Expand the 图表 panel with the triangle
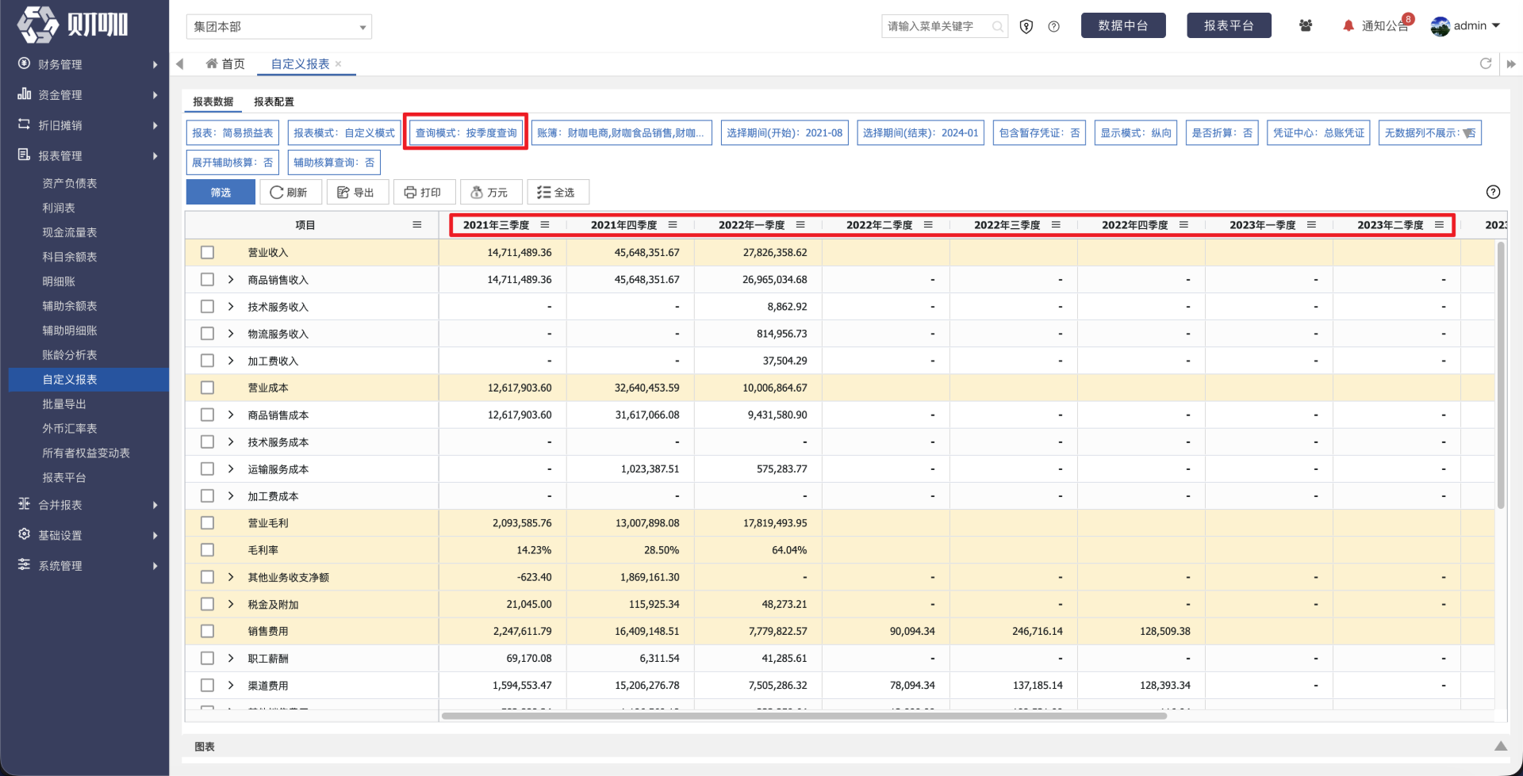This screenshot has height=776, width=1523. 1501,746
